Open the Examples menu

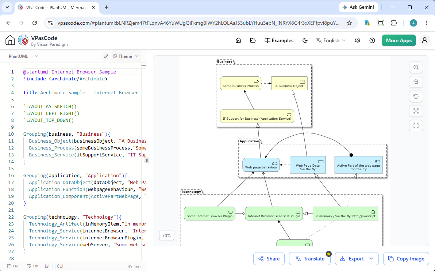pos(279,40)
